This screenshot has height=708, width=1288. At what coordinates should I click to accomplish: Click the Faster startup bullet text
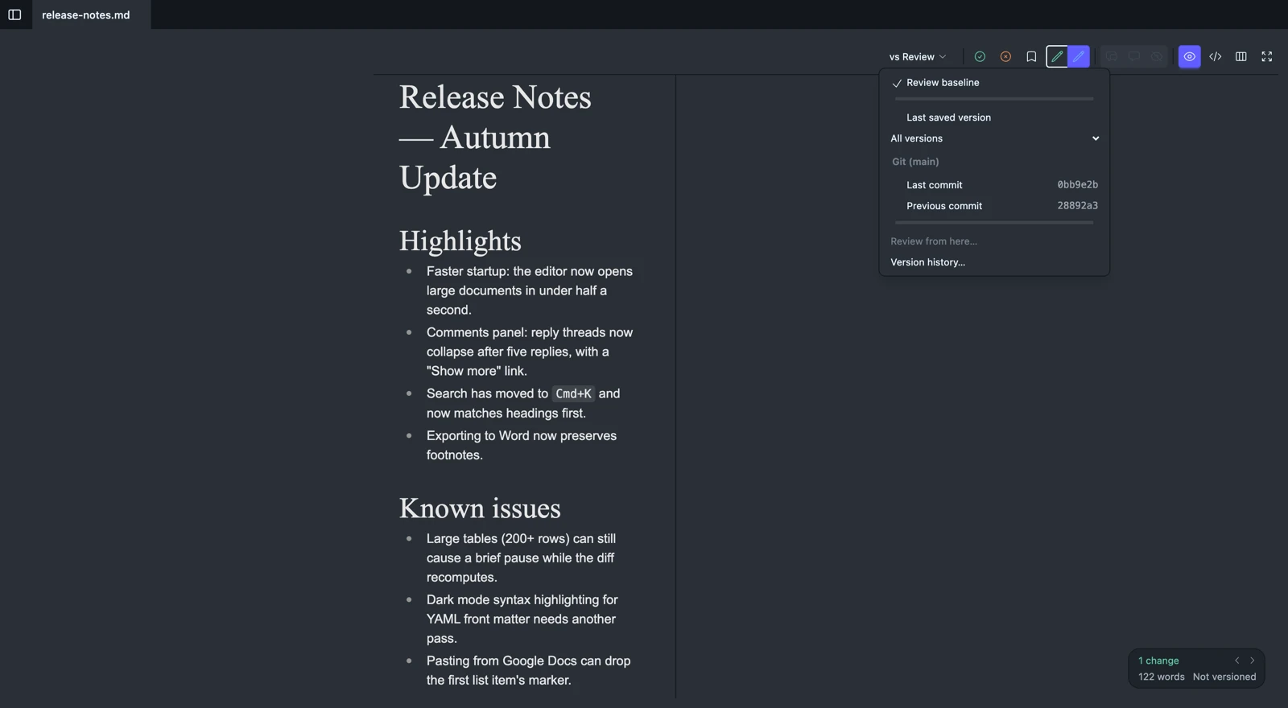530,290
